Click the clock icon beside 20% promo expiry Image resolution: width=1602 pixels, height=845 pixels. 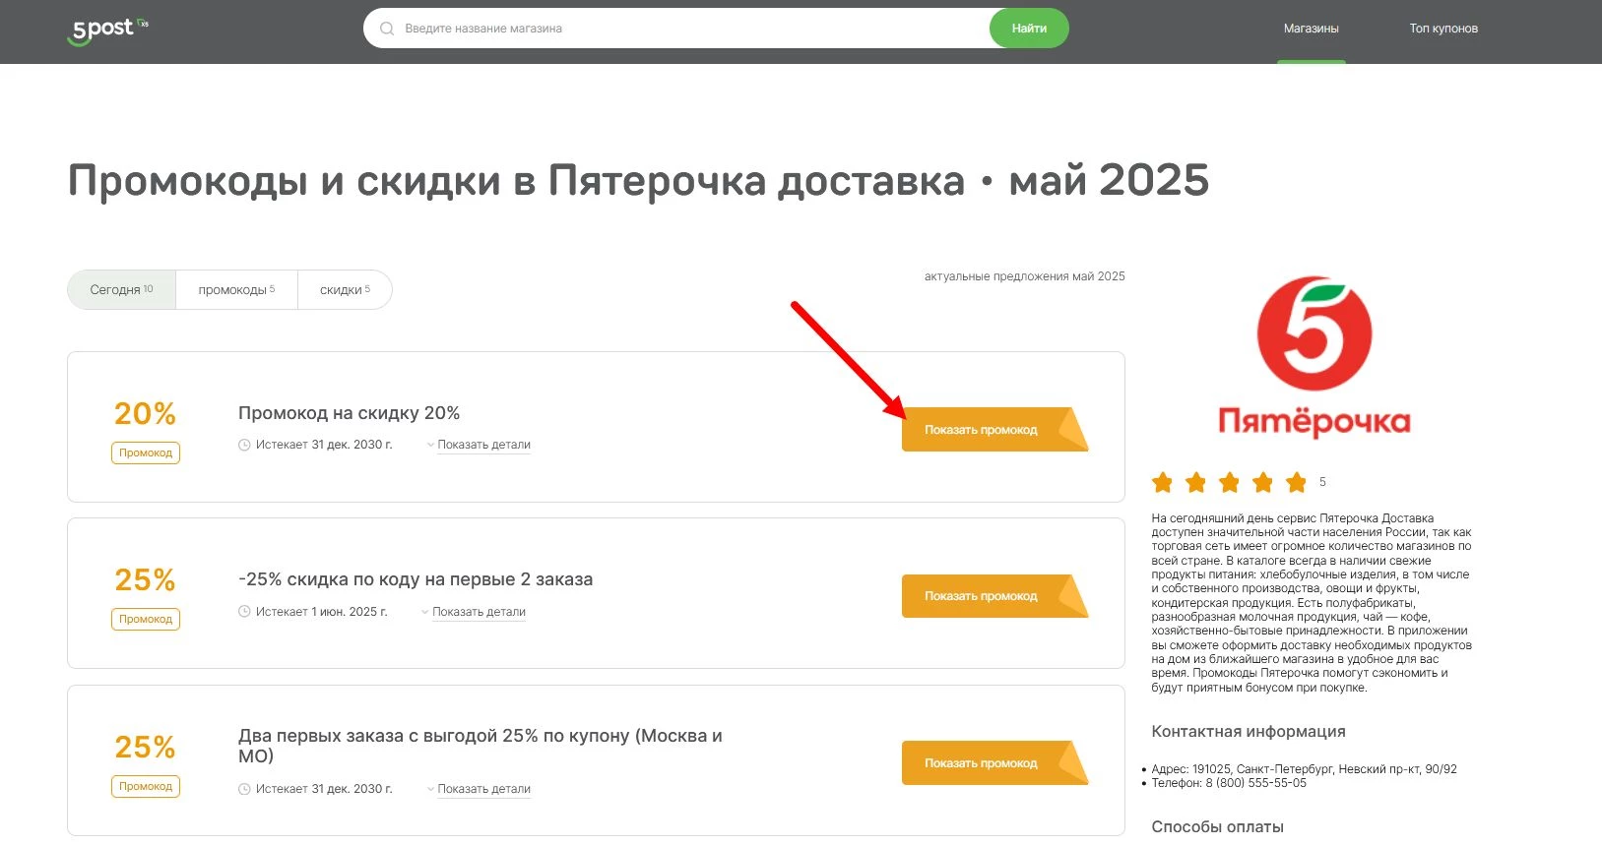[244, 445]
